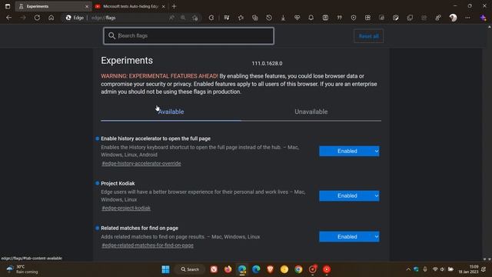Open Related matches Enabled dropdown

point(349,237)
